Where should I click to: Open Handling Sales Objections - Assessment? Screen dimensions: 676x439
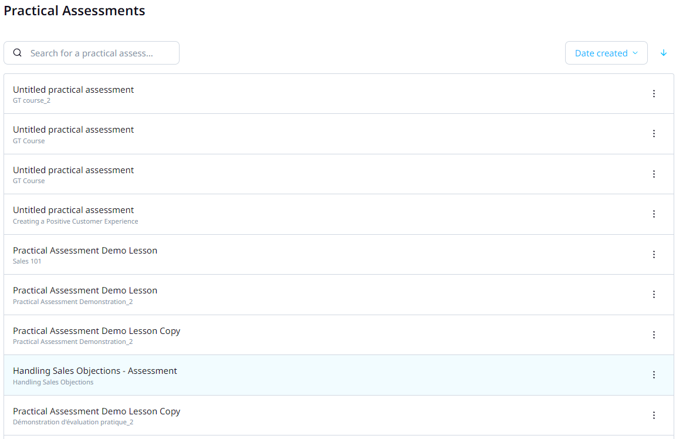coord(95,371)
